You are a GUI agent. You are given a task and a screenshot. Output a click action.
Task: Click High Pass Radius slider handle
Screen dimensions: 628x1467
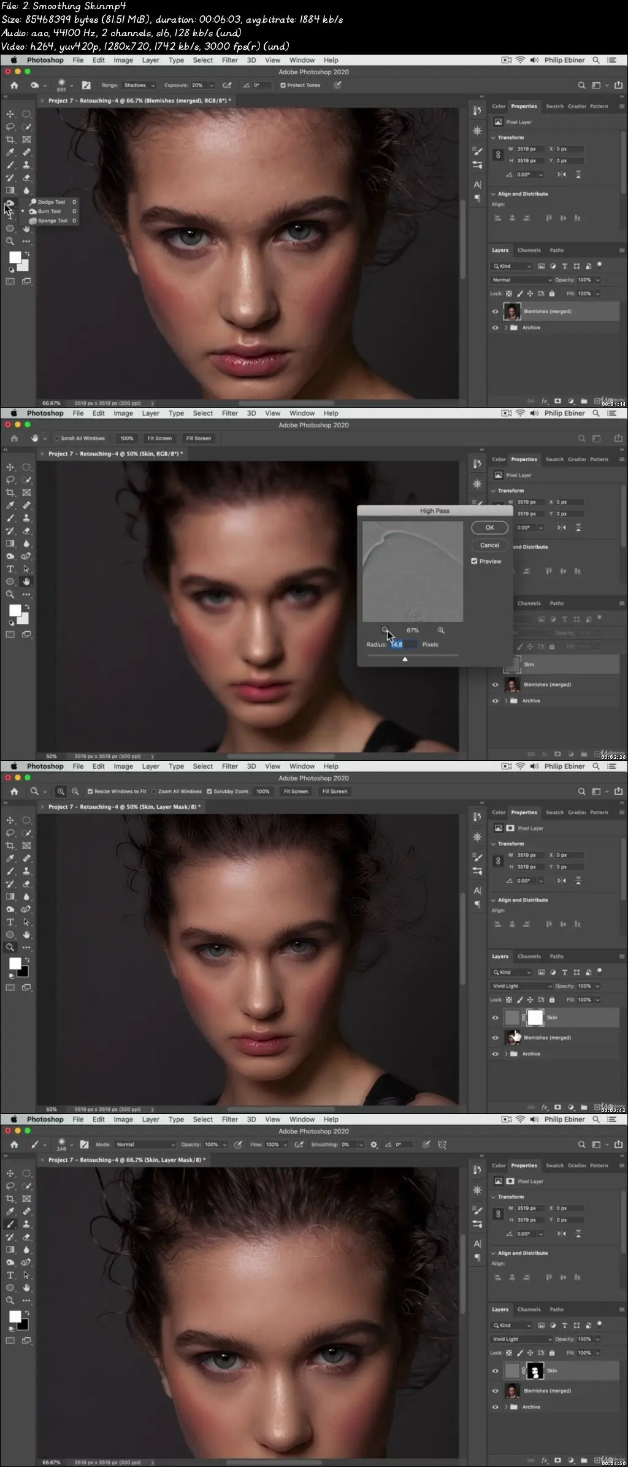[x=405, y=659]
